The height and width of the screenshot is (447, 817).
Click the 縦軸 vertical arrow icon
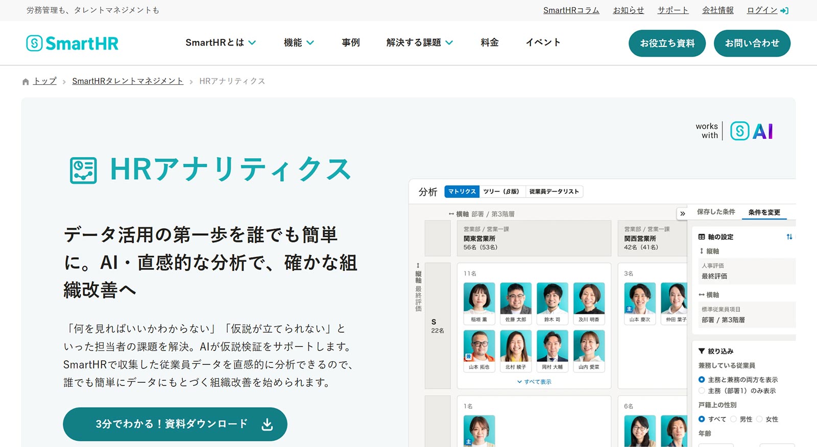click(702, 251)
